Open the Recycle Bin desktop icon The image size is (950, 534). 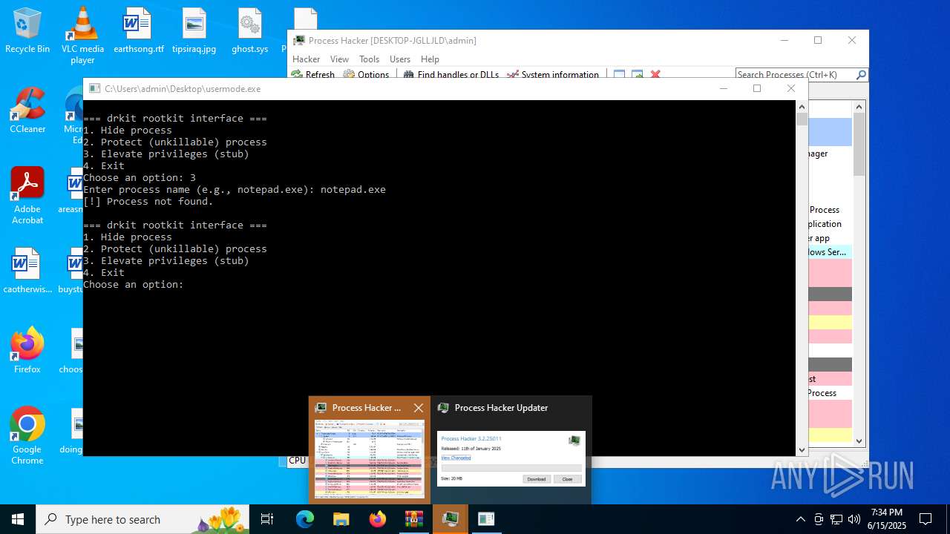click(27, 30)
